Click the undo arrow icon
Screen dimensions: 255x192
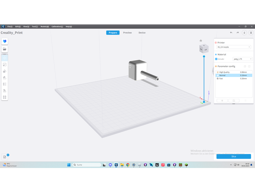click(x=231, y=33)
